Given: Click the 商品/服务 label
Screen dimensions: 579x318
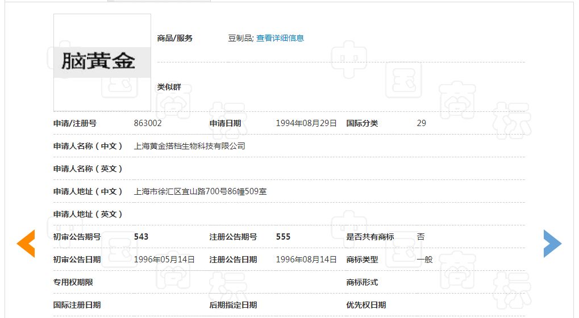Looking at the screenshot, I should coord(174,38).
